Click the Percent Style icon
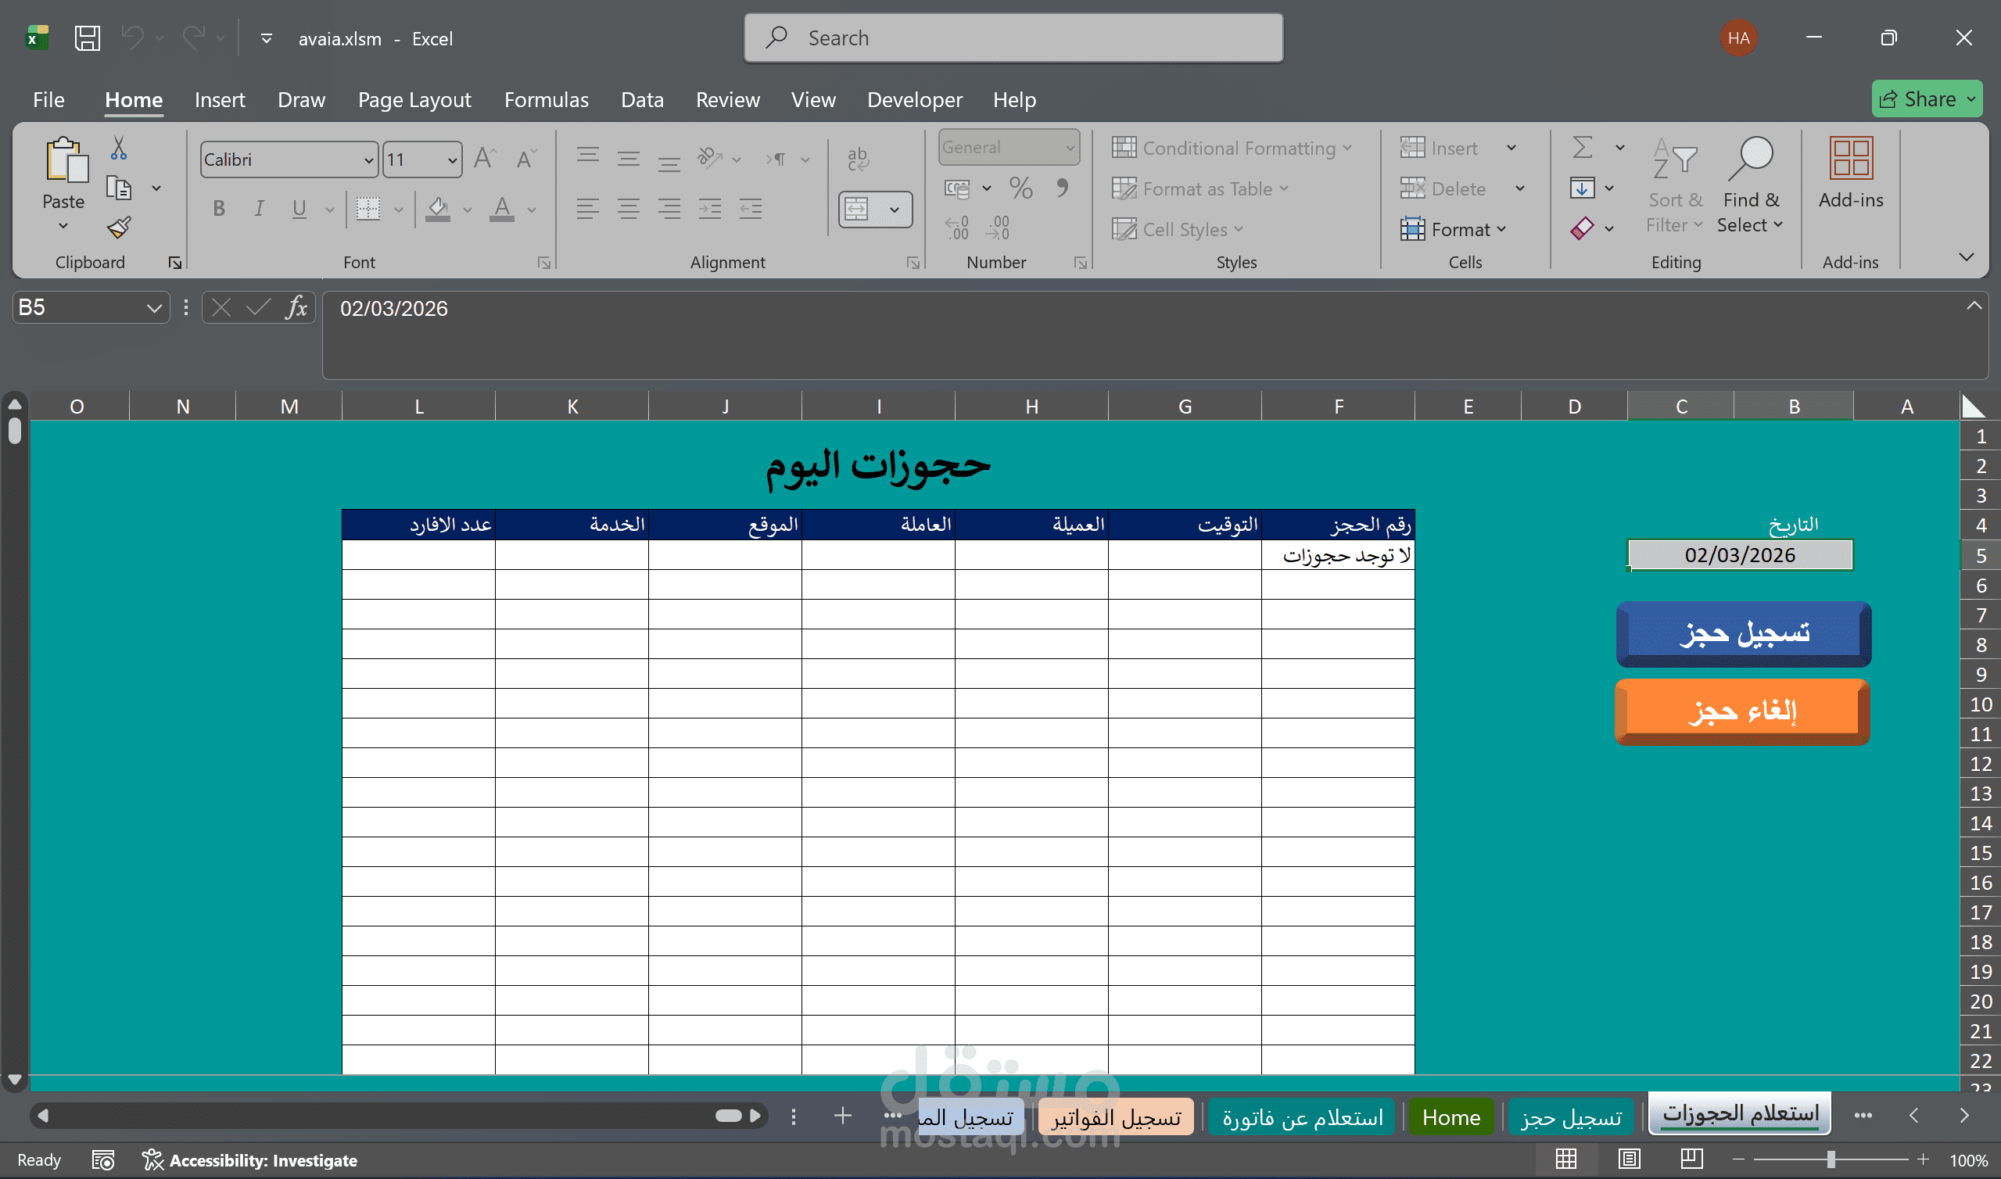Image resolution: width=2001 pixels, height=1179 pixels. pyautogui.click(x=1020, y=188)
